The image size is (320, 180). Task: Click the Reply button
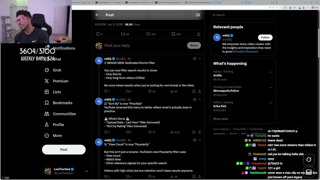coord(194,45)
